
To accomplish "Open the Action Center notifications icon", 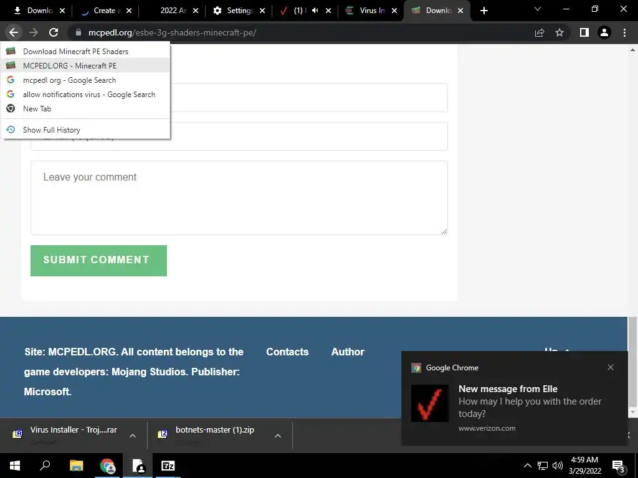I will click(619, 466).
